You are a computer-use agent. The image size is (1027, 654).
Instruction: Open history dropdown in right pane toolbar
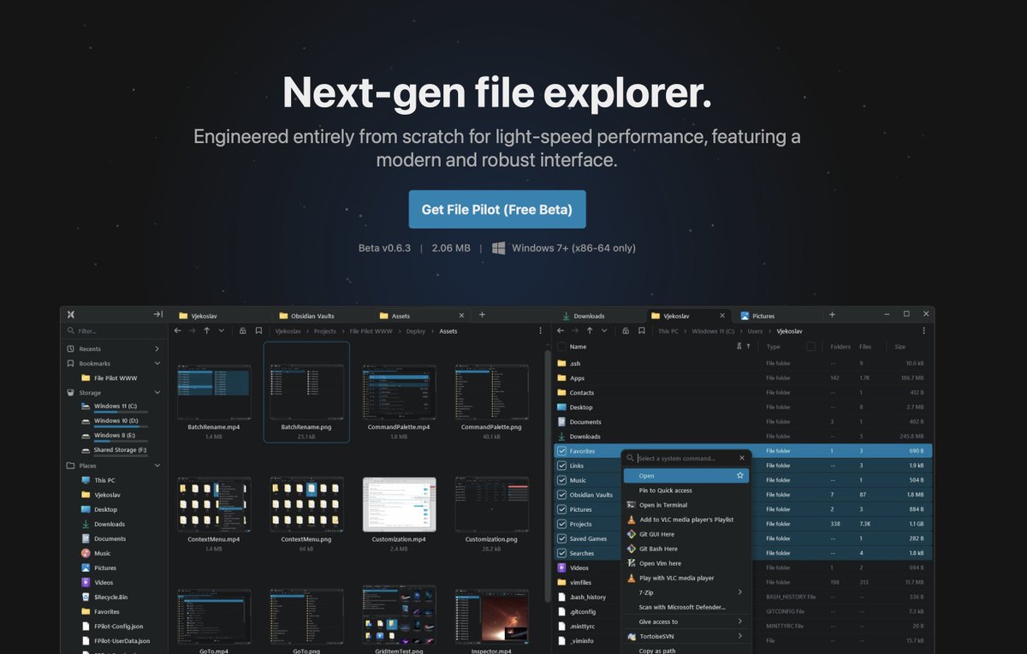click(x=605, y=330)
